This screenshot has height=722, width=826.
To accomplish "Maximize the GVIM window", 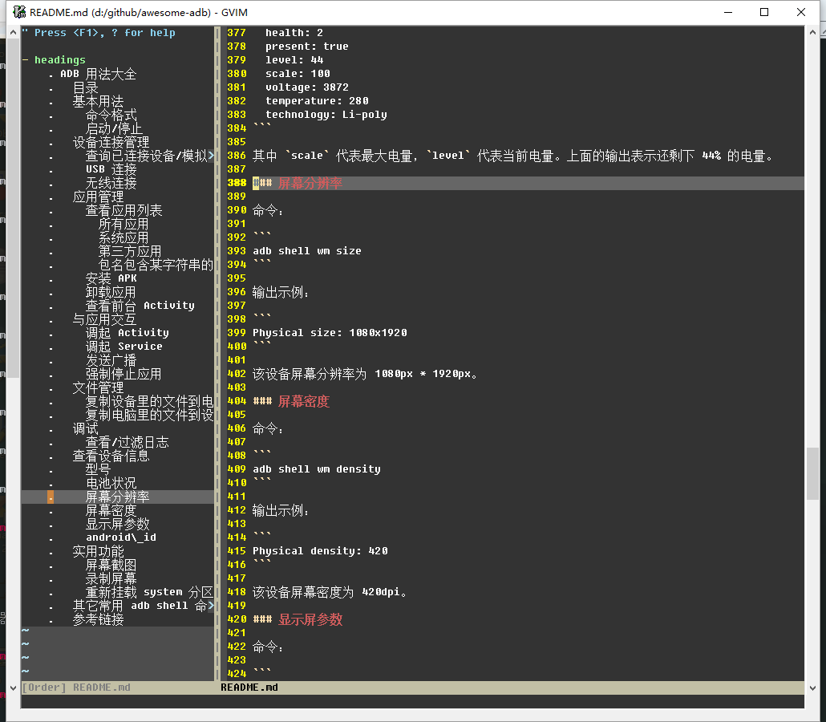I will 764,12.
